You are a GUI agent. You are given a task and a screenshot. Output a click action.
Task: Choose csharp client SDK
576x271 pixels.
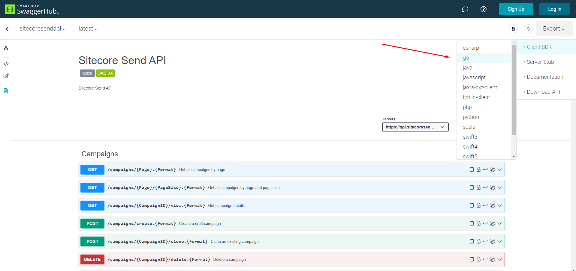(x=484, y=48)
